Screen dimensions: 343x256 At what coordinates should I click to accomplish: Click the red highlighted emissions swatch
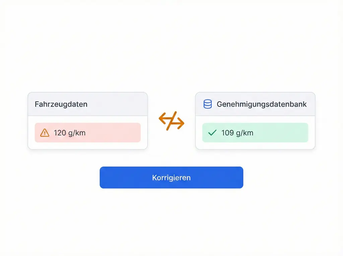click(x=88, y=133)
